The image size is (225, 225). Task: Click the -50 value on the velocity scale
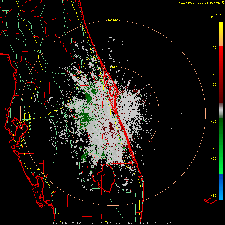point(214,159)
